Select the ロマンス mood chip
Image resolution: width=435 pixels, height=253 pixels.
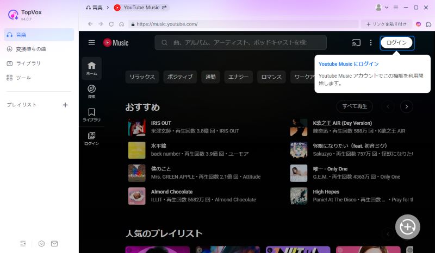click(271, 77)
